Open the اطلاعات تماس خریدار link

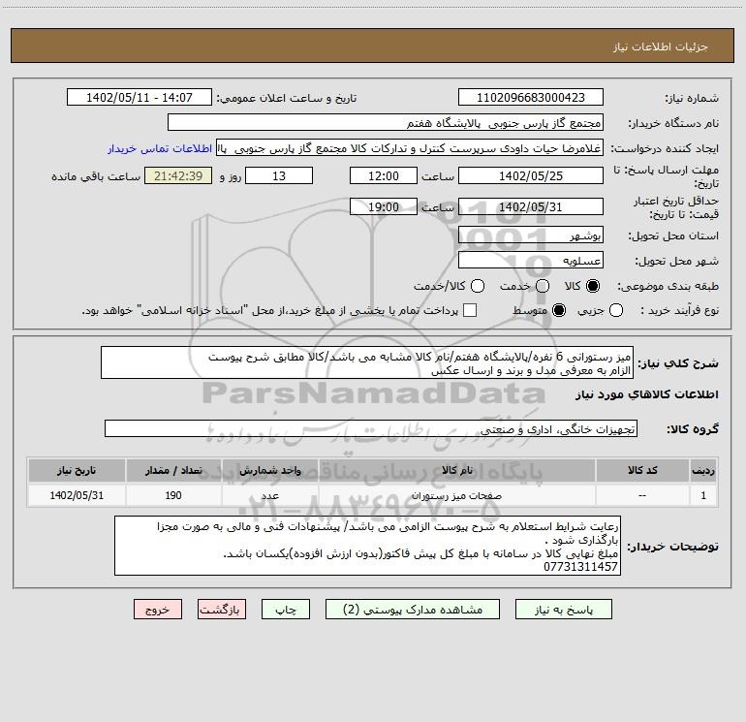tap(160, 148)
